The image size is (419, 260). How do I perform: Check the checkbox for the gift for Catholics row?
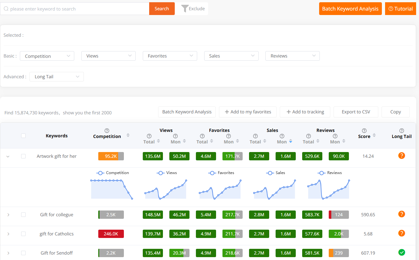[23, 233]
